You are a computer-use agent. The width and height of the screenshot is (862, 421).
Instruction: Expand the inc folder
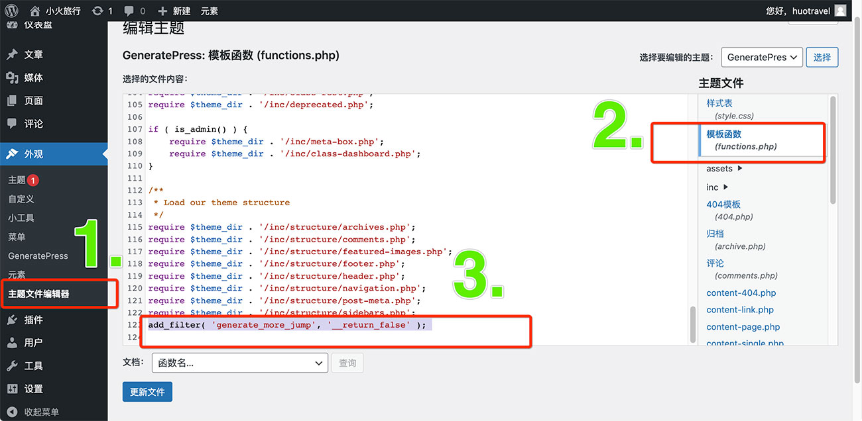point(726,187)
